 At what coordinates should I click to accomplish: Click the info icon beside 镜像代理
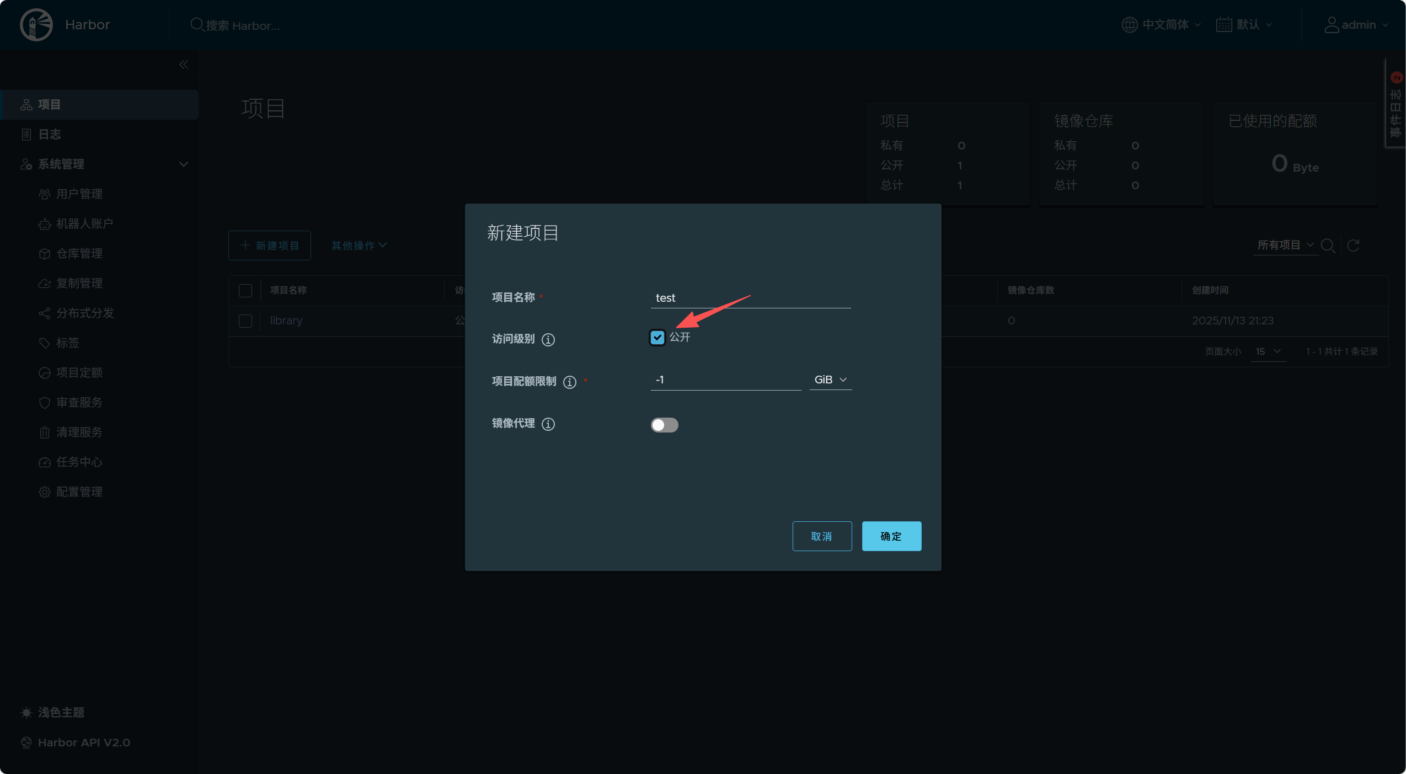(548, 424)
